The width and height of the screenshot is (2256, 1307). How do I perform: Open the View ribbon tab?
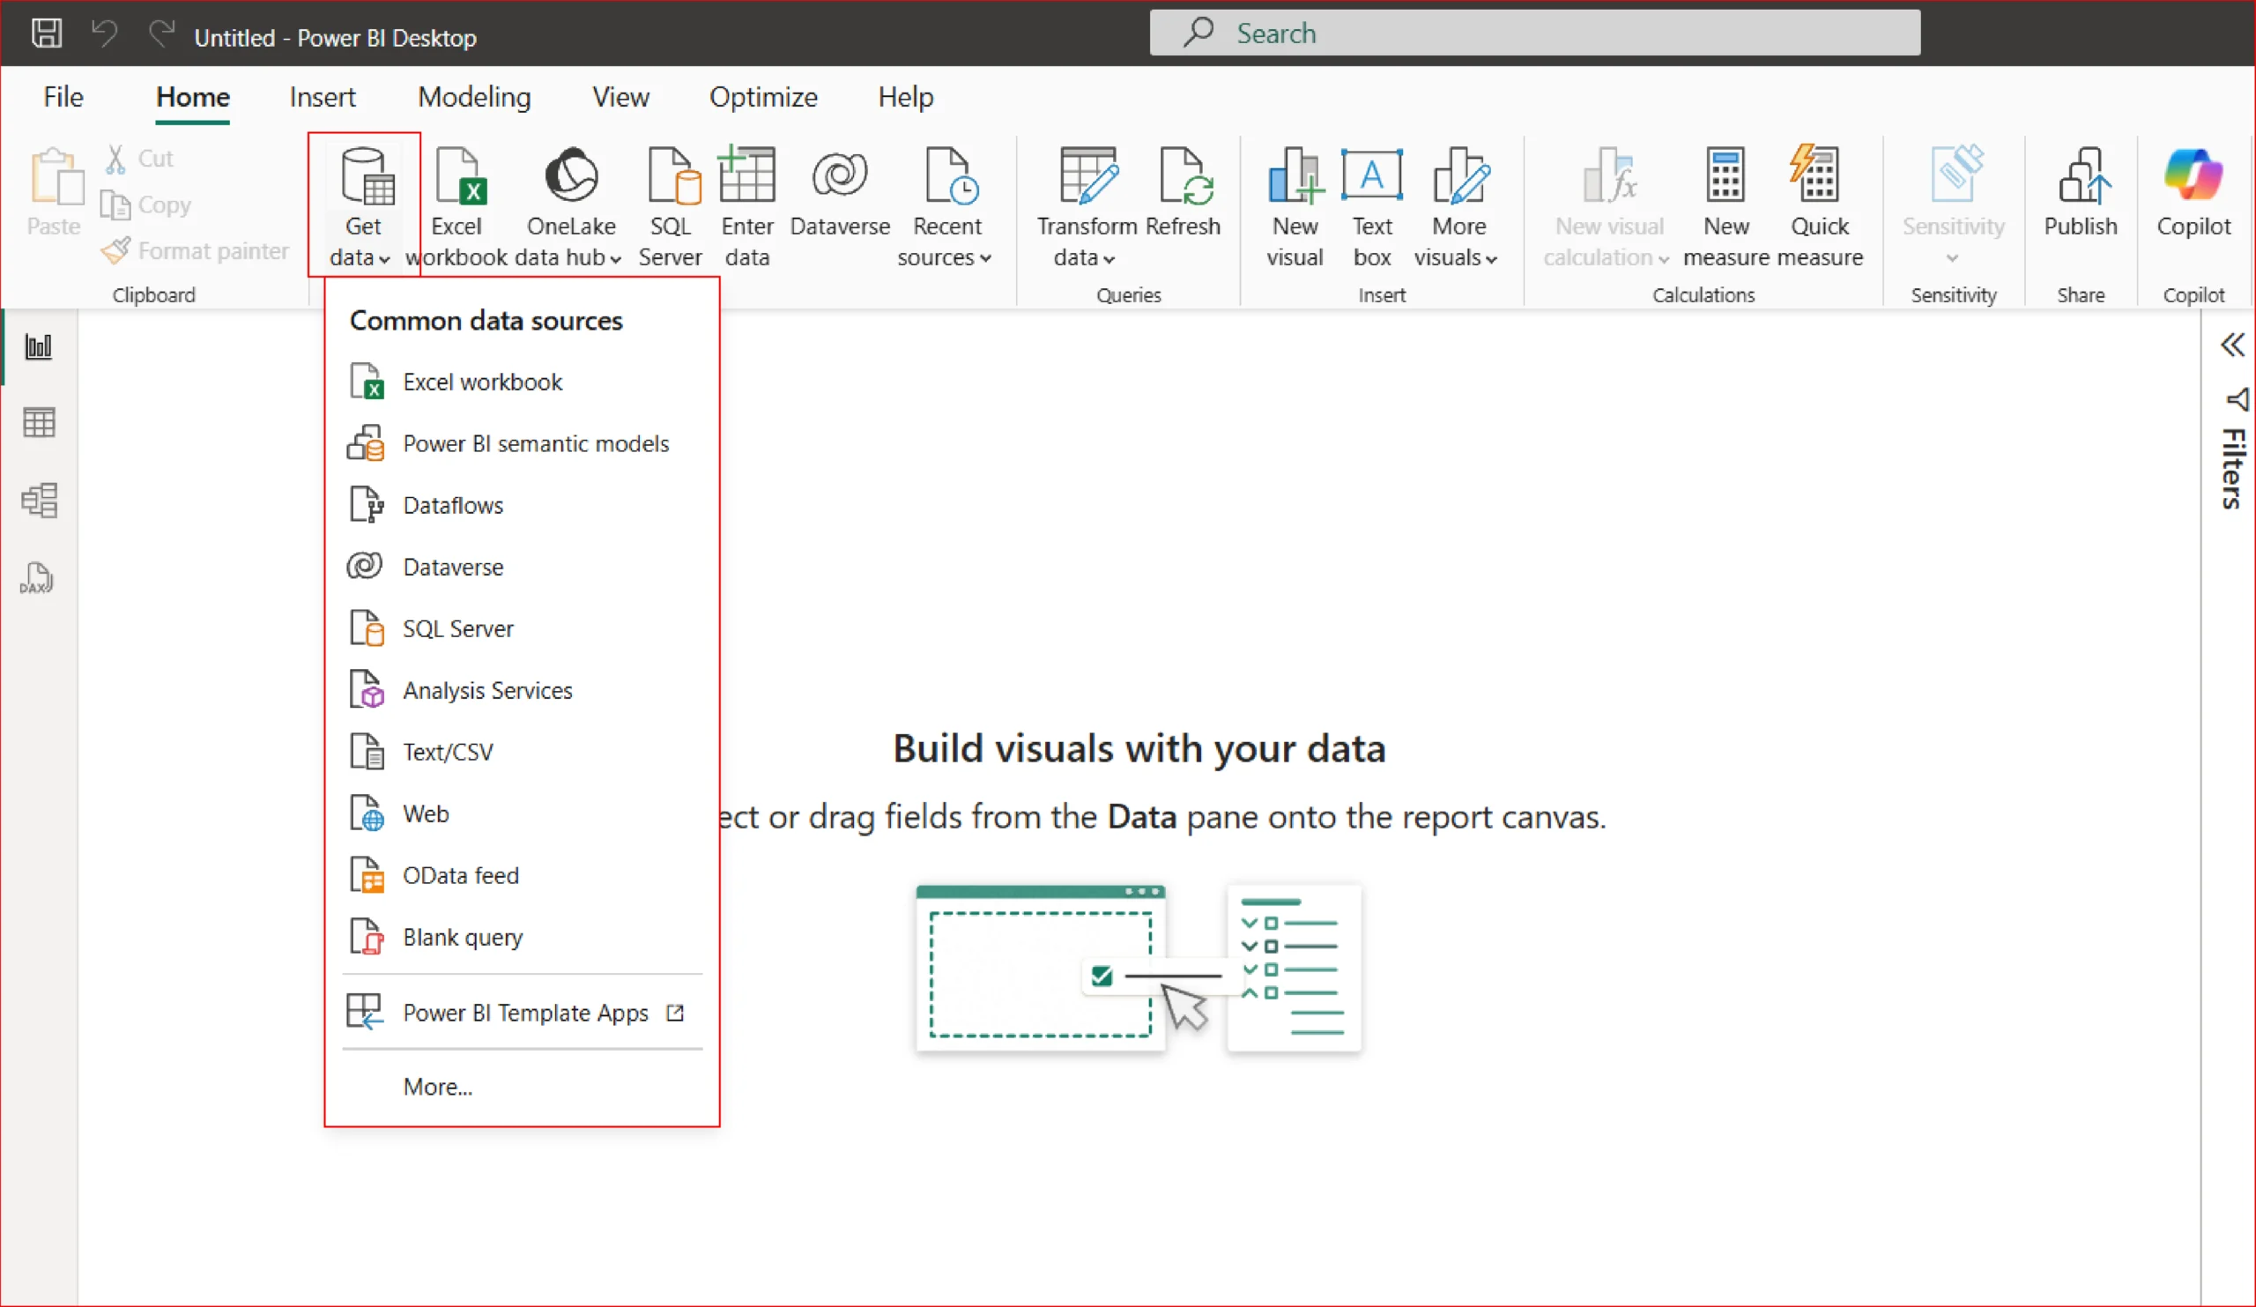(620, 97)
